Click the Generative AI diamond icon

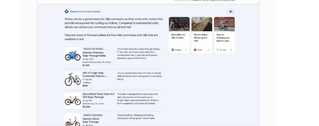(67, 12)
